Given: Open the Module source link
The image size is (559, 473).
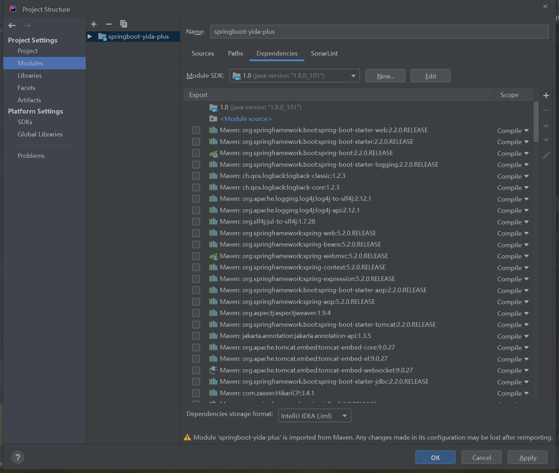Looking at the screenshot, I should point(246,119).
